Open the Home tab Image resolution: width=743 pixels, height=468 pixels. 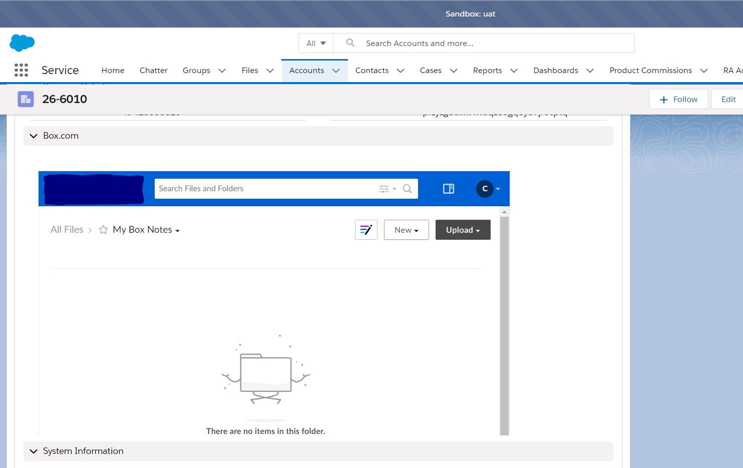(113, 71)
